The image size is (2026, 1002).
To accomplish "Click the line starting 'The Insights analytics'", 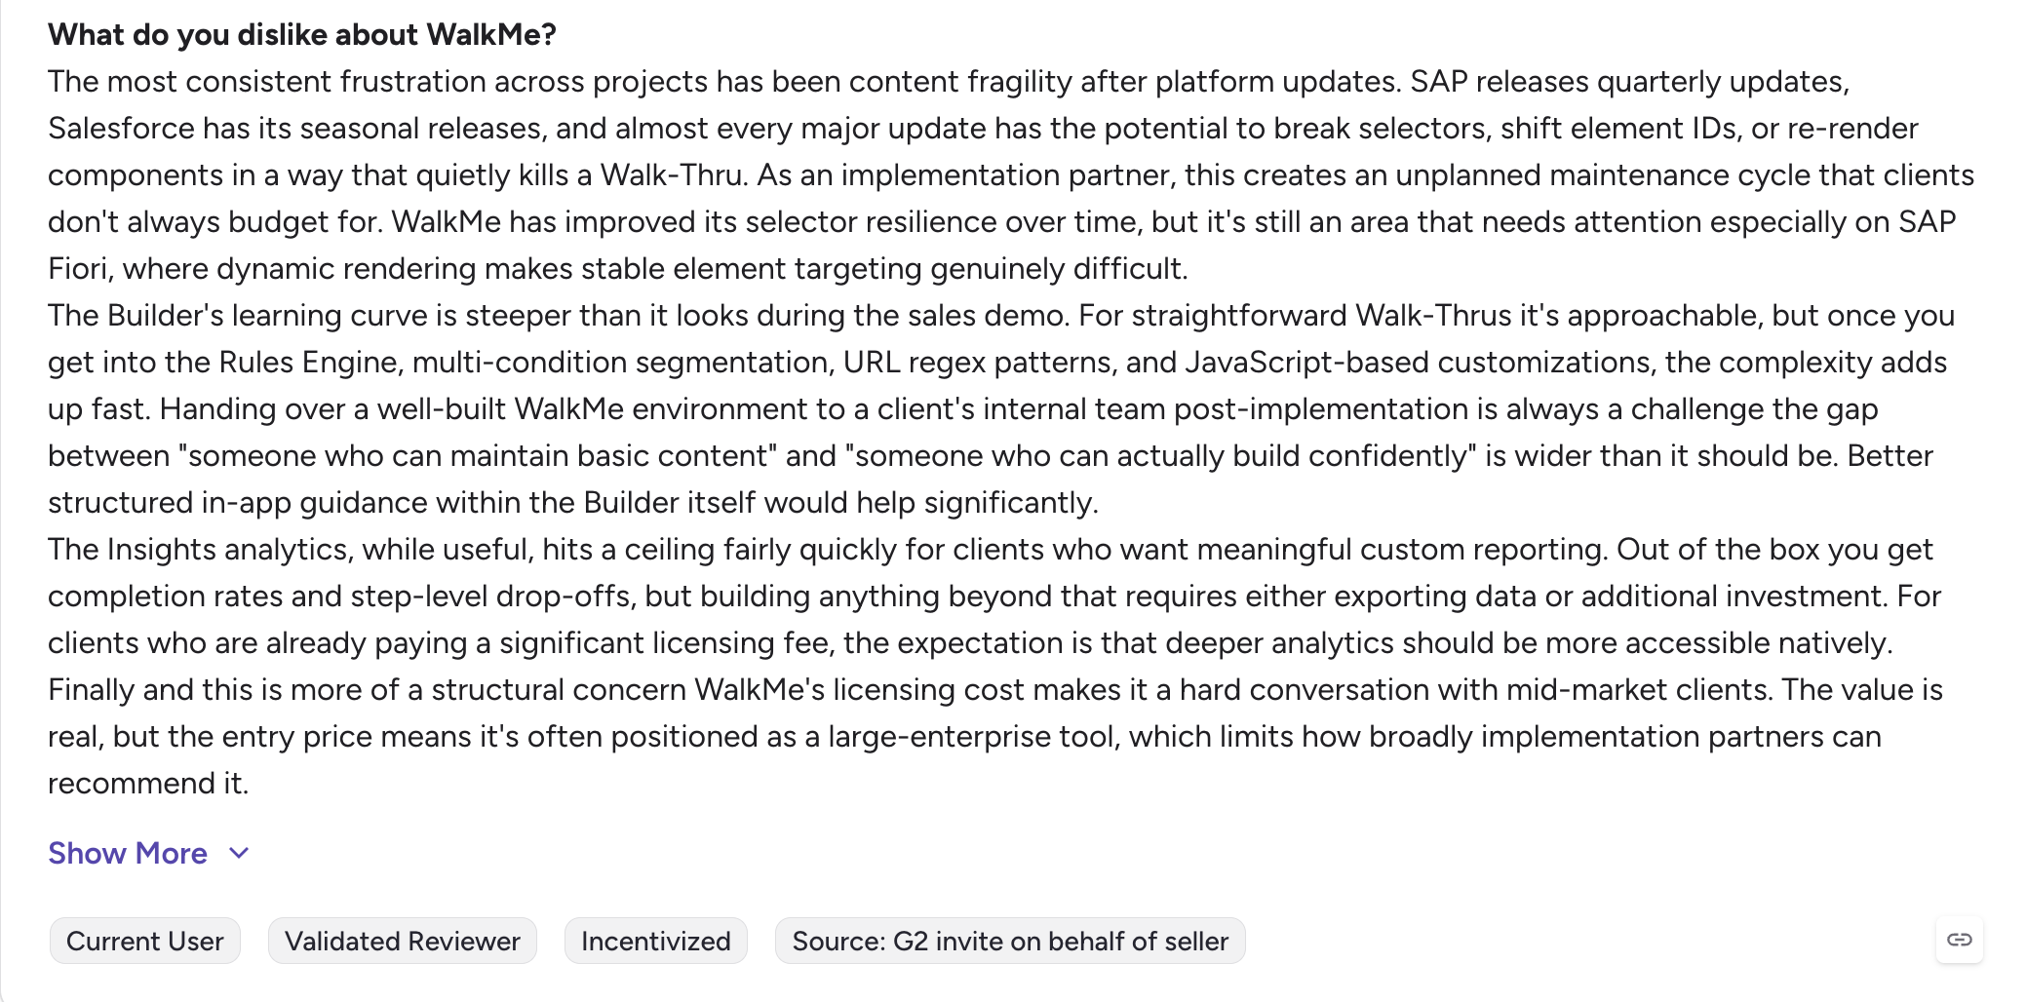I will 991,550.
